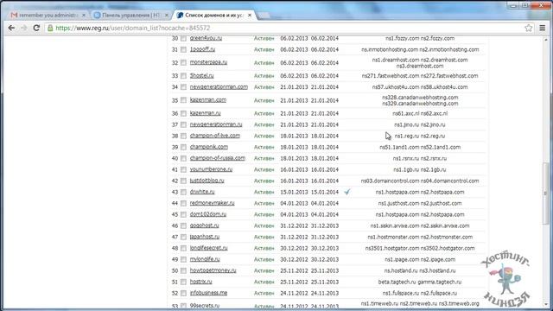The image size is (553, 311).
Task: Open the dom102dom.ru link
Action: (x=208, y=214)
